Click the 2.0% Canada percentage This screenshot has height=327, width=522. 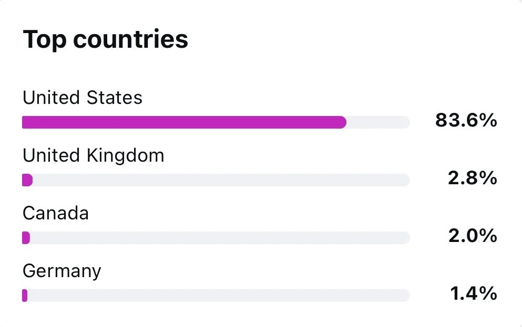pos(473,236)
